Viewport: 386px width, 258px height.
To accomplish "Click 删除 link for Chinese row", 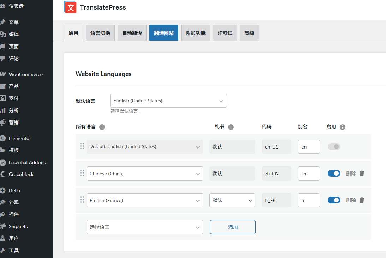I will 351,174.
